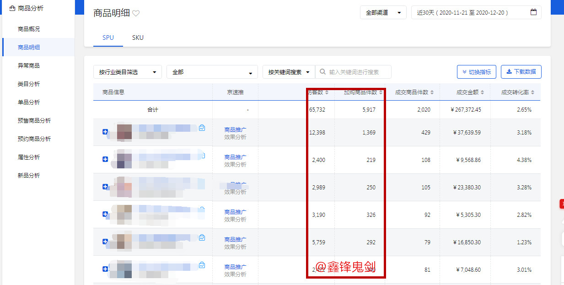This screenshot has height=285, width=564.
Task: Select 异常商品 in sidebar menu
Action: tap(29, 65)
